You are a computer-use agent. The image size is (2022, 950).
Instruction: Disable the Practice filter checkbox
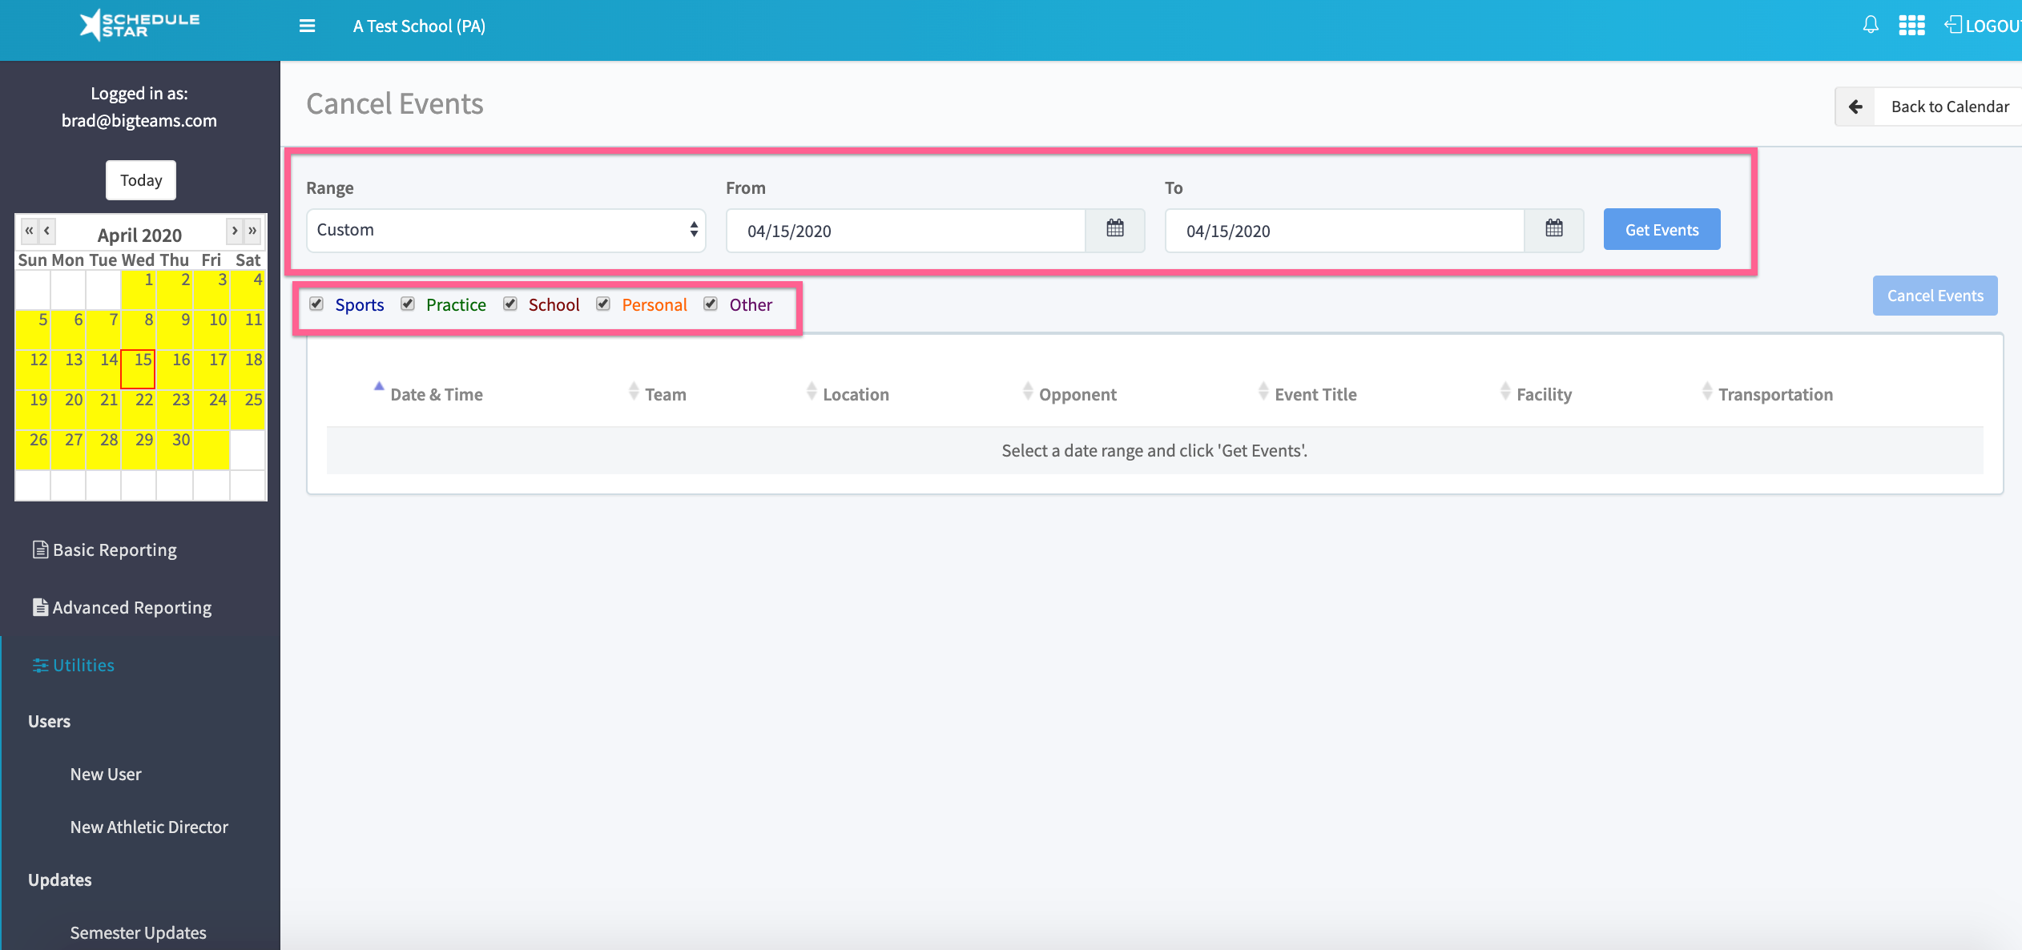click(x=409, y=304)
